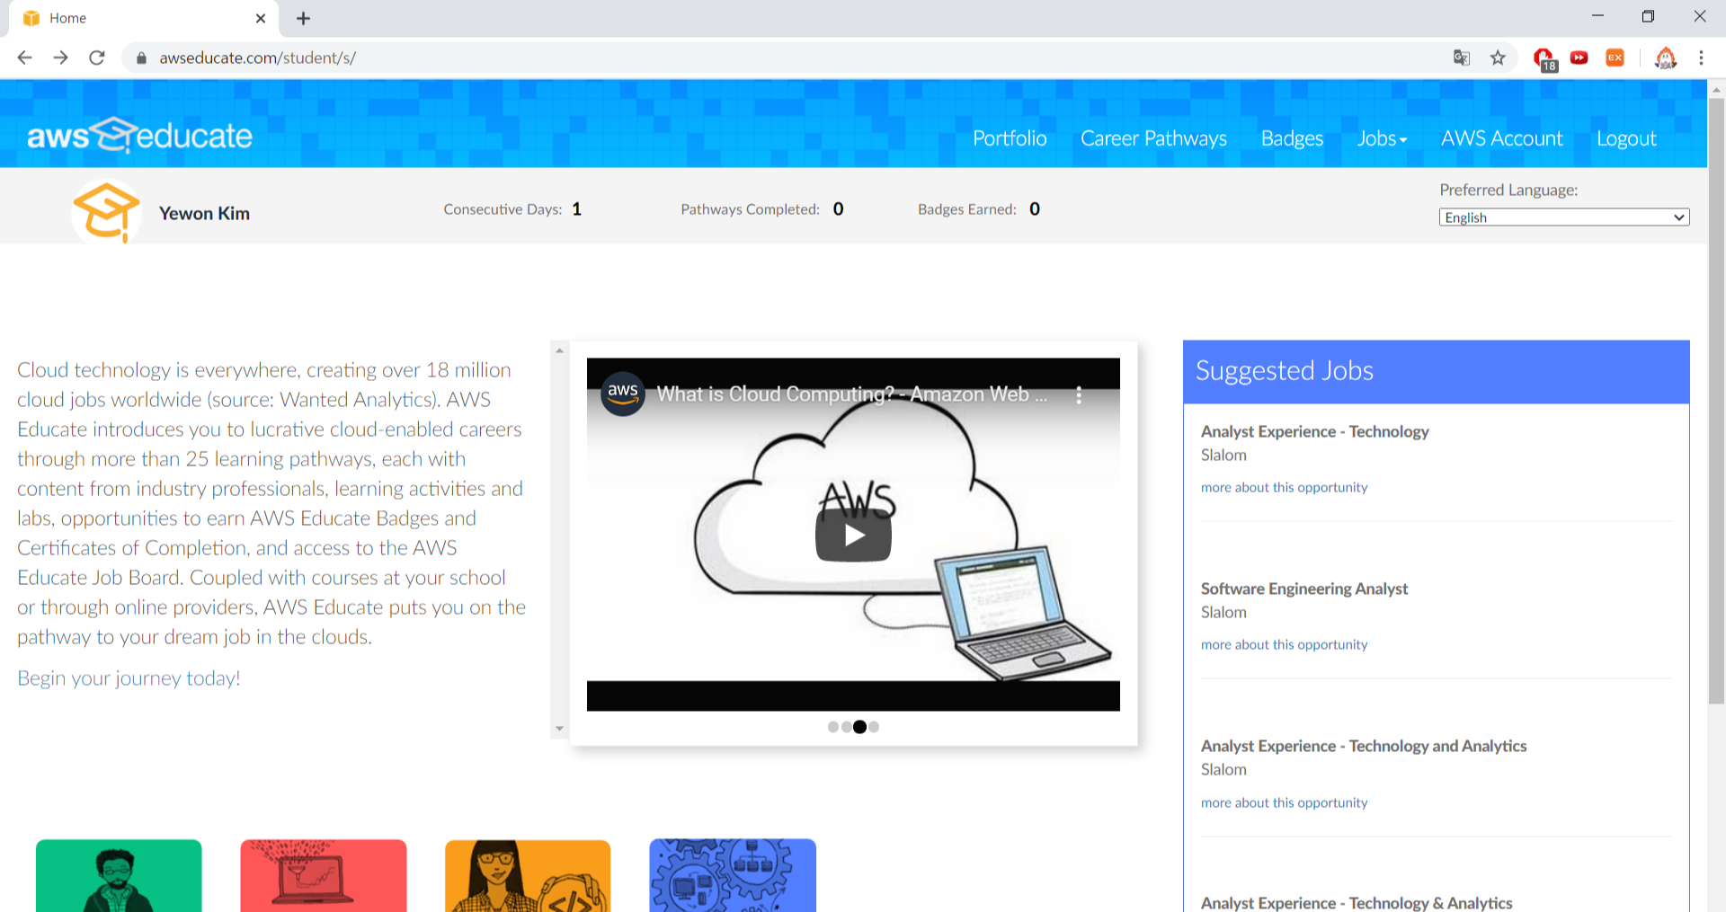The image size is (1726, 912).
Task: Click the red extension icon with badge 18
Action: 1544,59
